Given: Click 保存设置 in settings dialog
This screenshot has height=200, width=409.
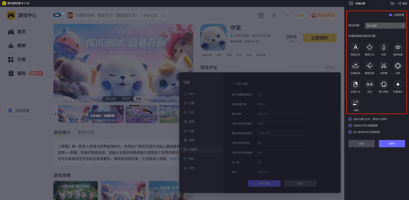Looking at the screenshot, I should tap(264, 184).
